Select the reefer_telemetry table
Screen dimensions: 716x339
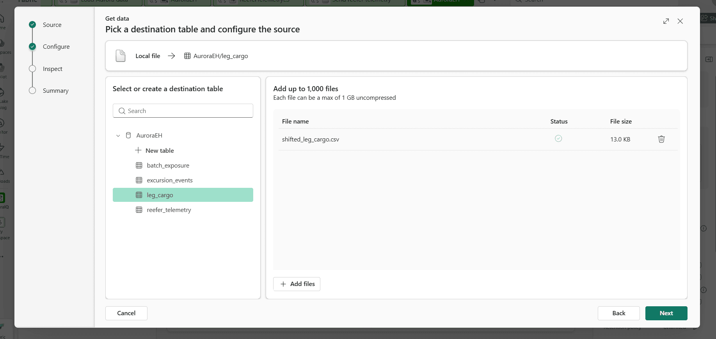pos(183,210)
